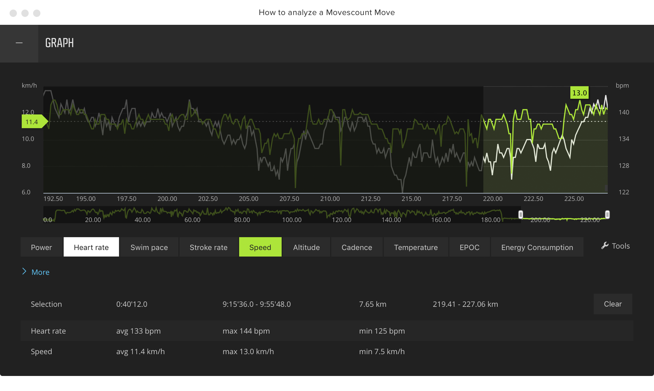
Task: Click the left range selector handle
Action: point(521,215)
